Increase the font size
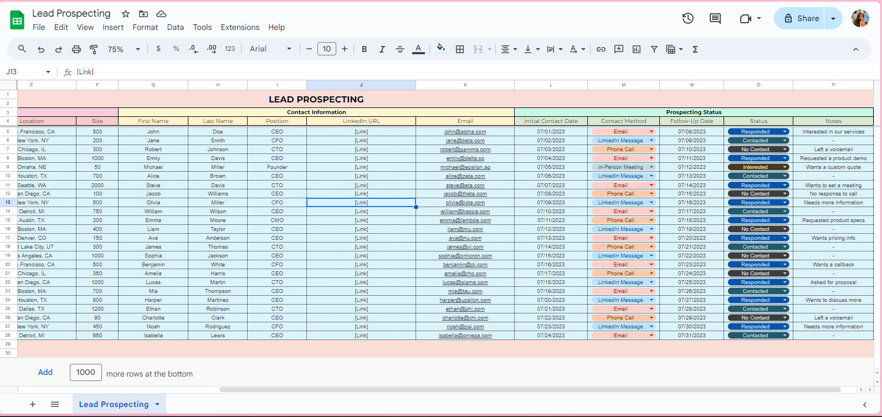 345,49
